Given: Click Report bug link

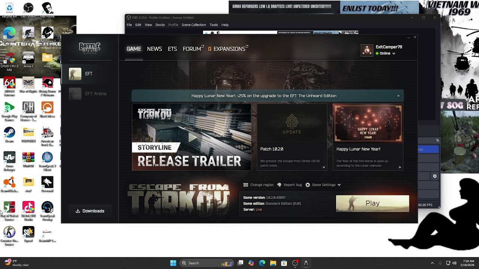Looking at the screenshot, I should coord(289,185).
